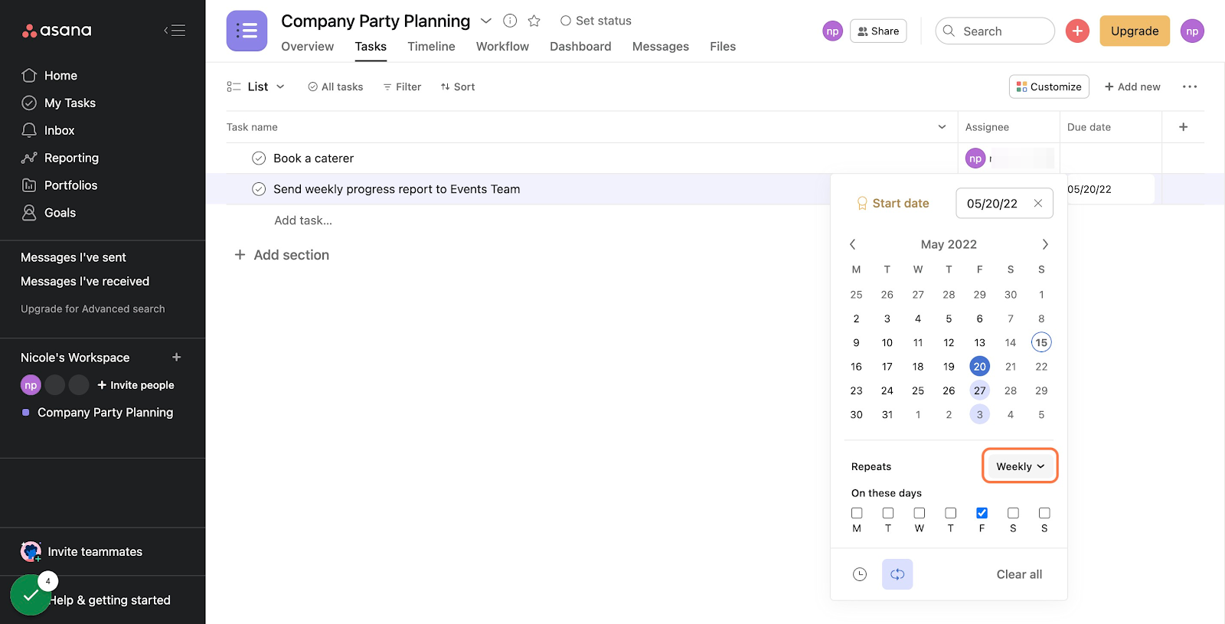The height and width of the screenshot is (624, 1225).
Task: Add a new column with plus icon
Action: (1183, 127)
